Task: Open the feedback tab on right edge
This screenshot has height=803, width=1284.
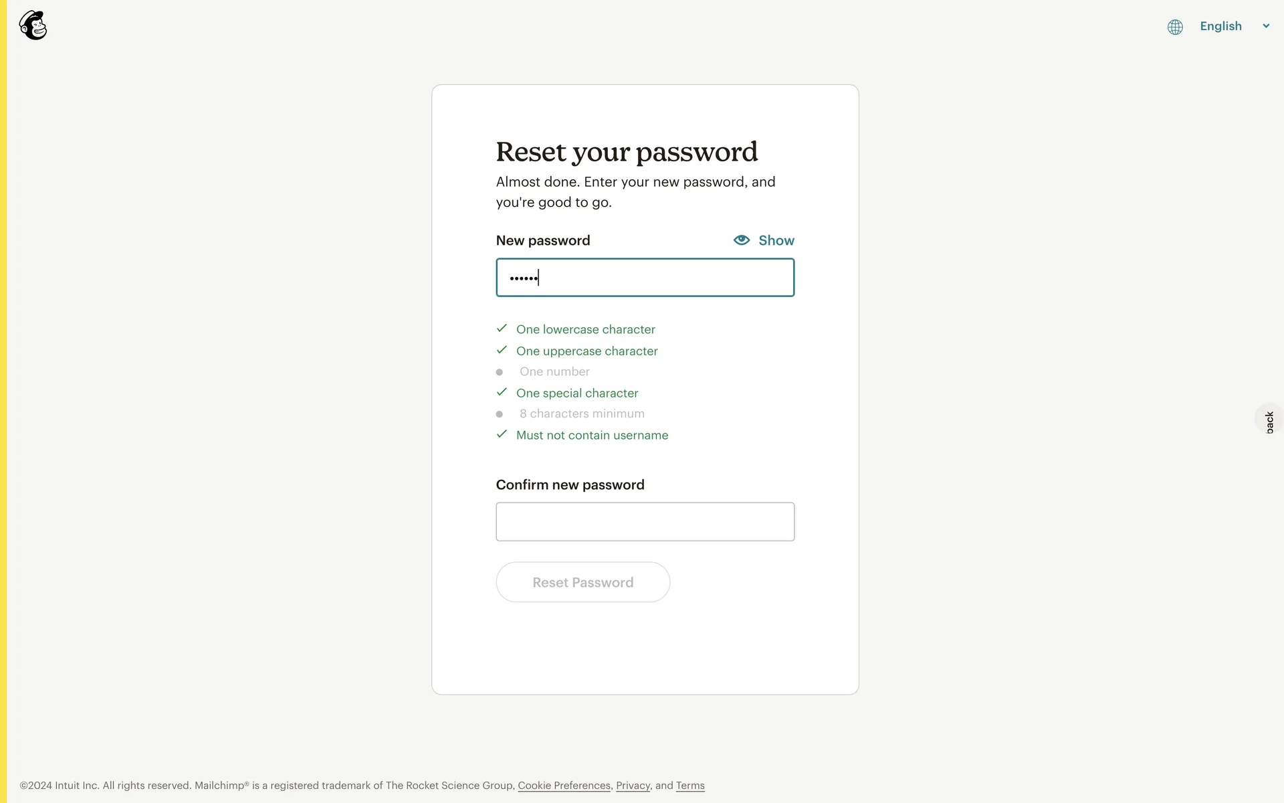Action: 1269,421
